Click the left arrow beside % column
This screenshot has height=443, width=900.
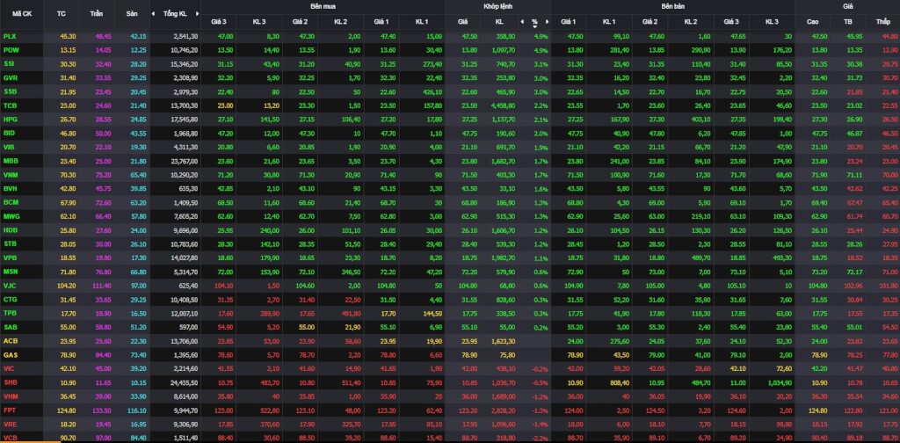pos(522,22)
